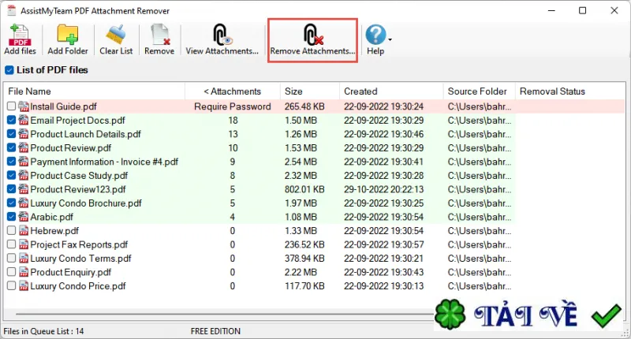Click the File Name column header
This screenshot has height=339, width=631.
(x=95, y=91)
